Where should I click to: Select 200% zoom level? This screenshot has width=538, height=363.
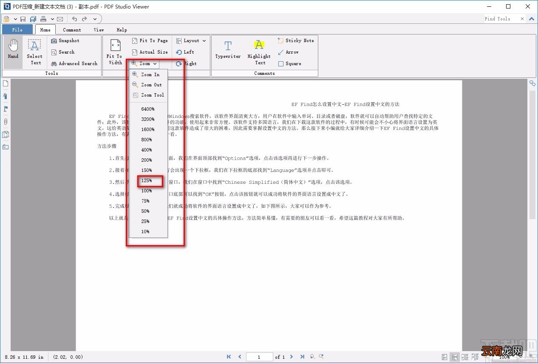[x=148, y=160]
